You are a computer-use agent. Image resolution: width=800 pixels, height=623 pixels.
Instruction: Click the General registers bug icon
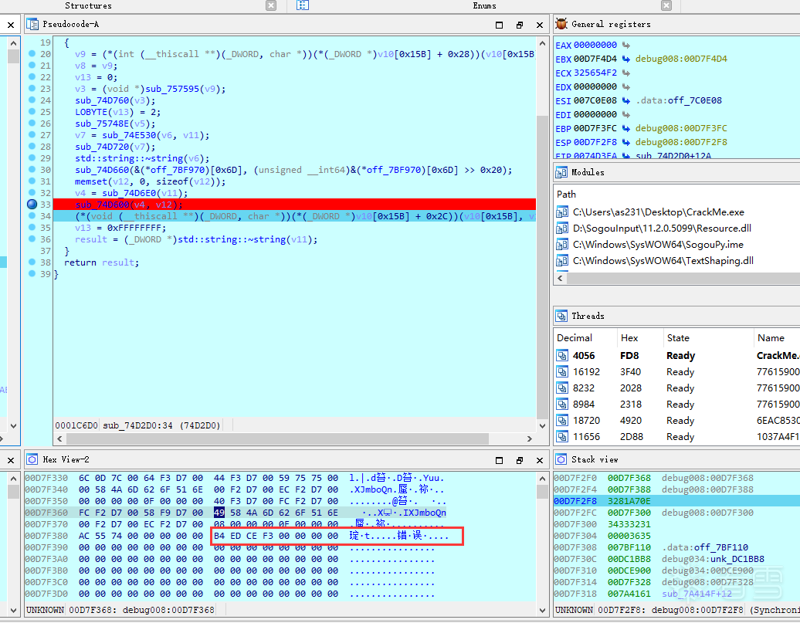tap(561, 23)
